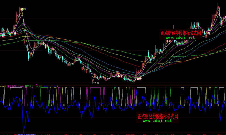Screen dimensions: 226x135
Task: Open the upper www.zdcj.net watermark link
Action: coord(180,38)
